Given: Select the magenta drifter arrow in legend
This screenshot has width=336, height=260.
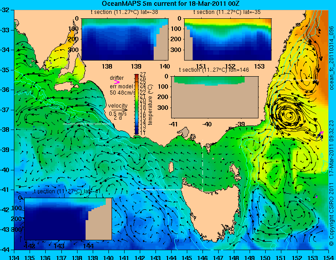Looking at the screenshot, I should pos(117,82).
